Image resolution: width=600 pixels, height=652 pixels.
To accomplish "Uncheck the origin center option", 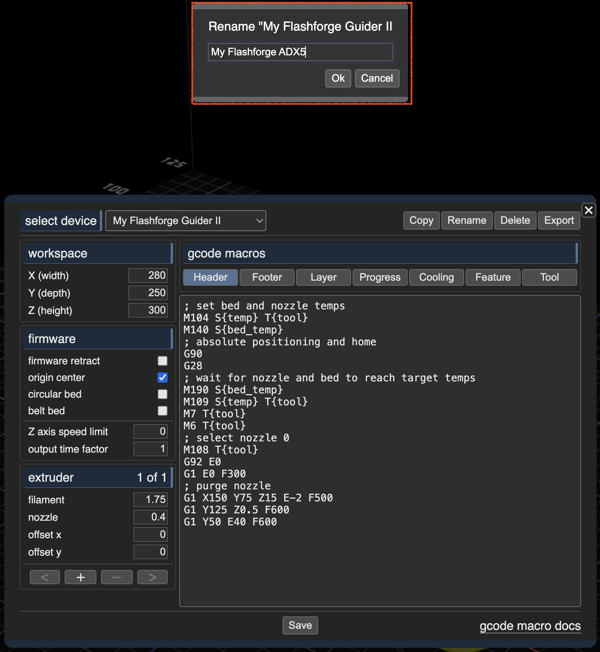I will [163, 377].
